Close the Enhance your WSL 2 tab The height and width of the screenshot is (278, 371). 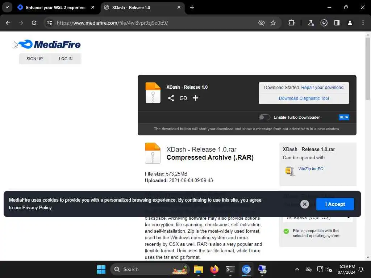click(x=93, y=7)
